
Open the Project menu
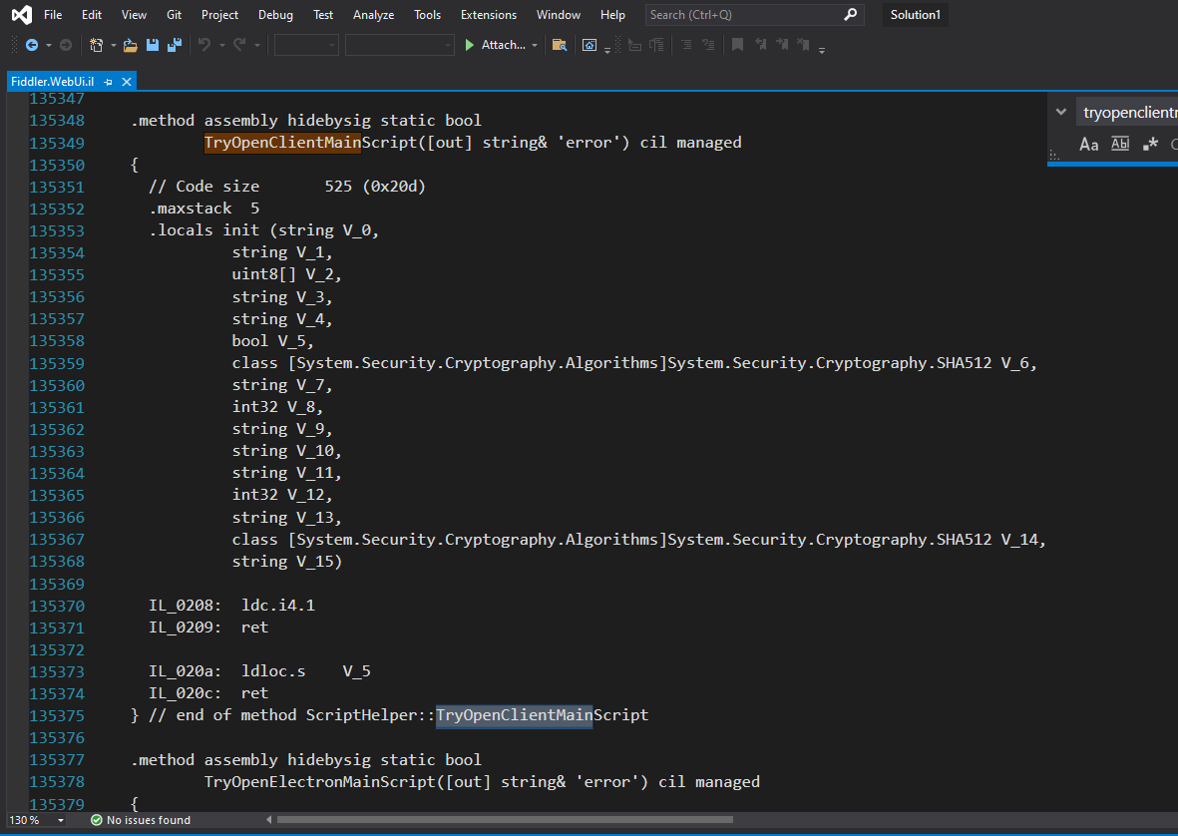pyautogui.click(x=219, y=14)
